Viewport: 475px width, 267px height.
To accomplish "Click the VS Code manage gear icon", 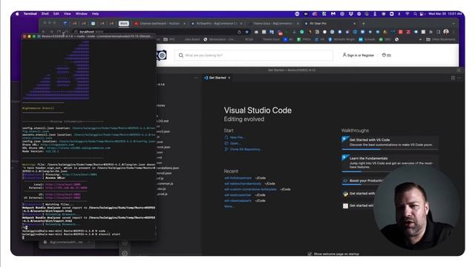I will 125,253.
